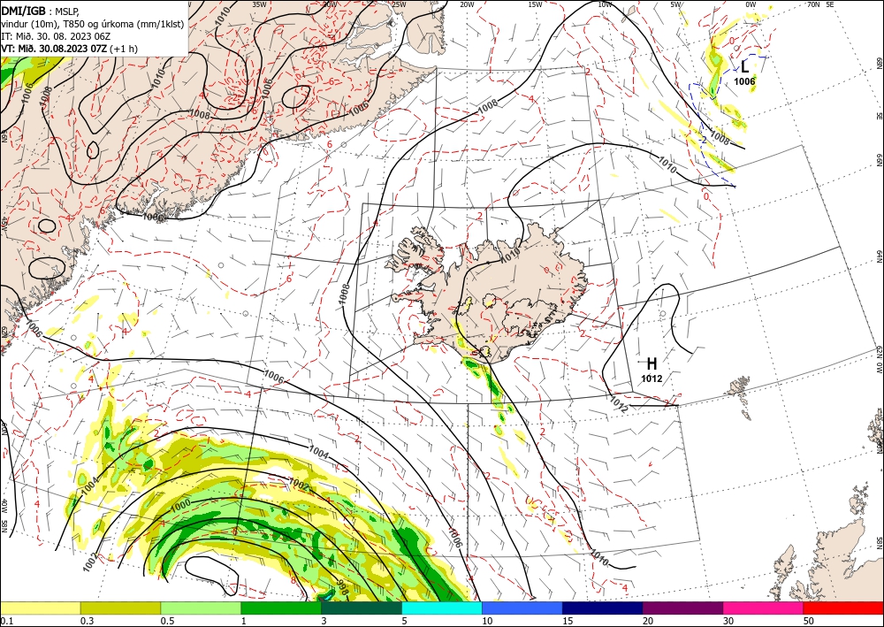Click the olive 0.3–0.5 legend swatch
Screen dimensions: 884x627
[x=120, y=608]
